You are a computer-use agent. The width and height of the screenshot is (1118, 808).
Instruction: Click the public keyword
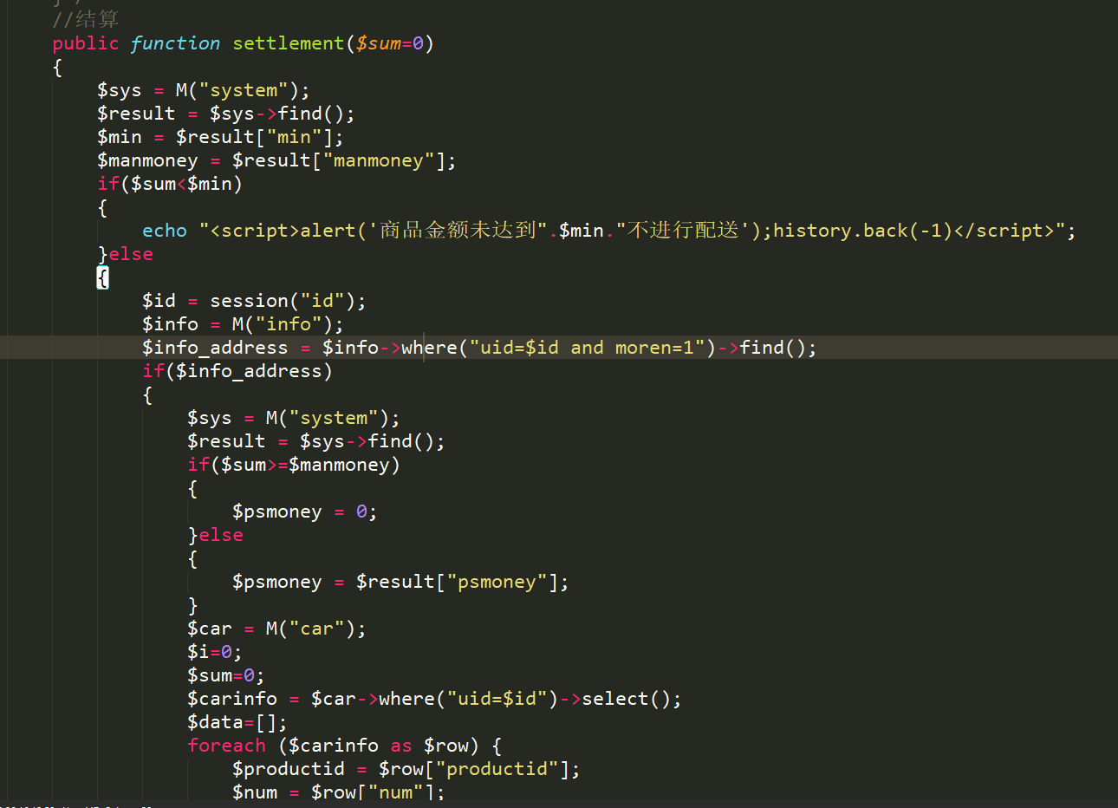point(85,43)
